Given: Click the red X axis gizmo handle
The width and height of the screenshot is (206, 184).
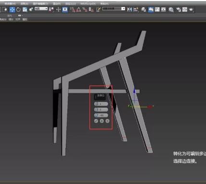Looking at the screenshot, I should point(150,106).
